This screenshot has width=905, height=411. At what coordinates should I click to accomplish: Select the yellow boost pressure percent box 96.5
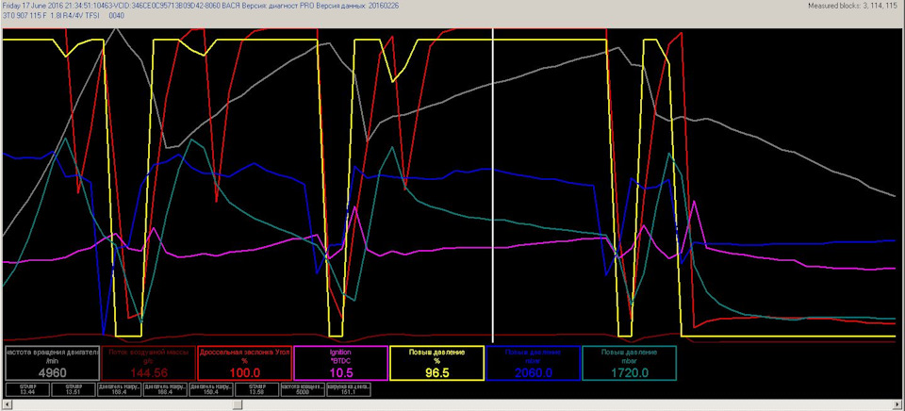coord(436,363)
